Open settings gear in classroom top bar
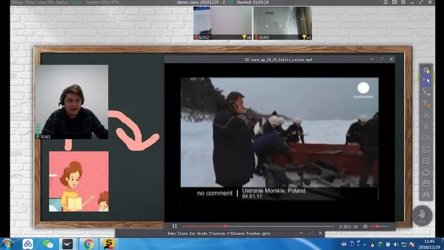 (x=403, y=2)
